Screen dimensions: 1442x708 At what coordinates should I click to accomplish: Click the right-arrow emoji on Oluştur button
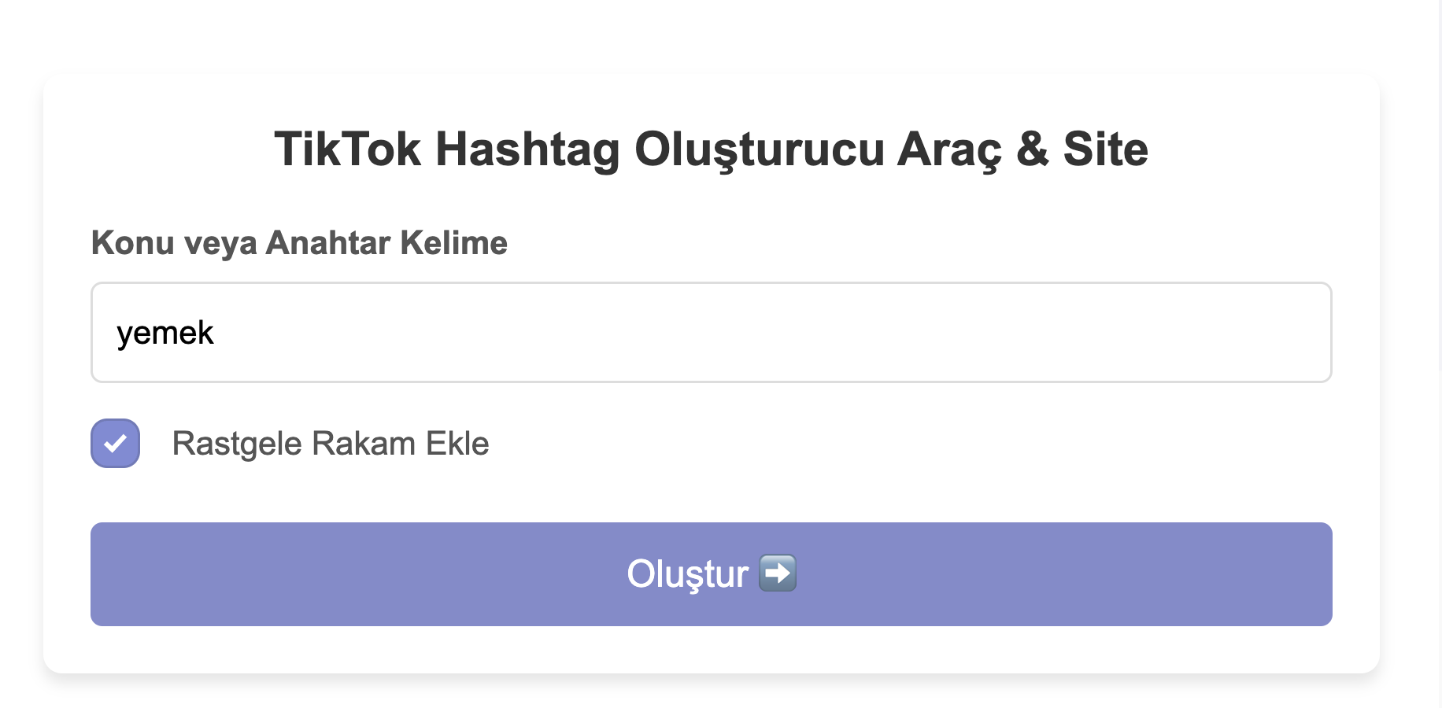[778, 573]
